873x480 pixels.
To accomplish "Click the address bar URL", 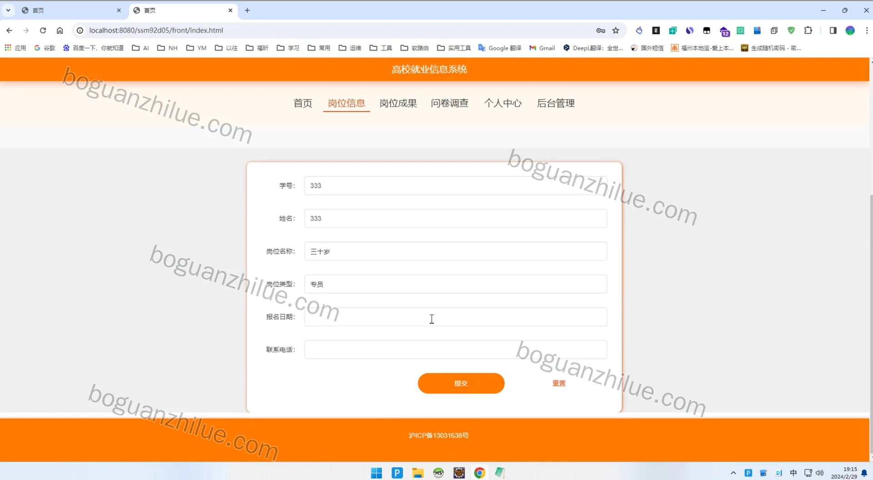I will tap(156, 30).
